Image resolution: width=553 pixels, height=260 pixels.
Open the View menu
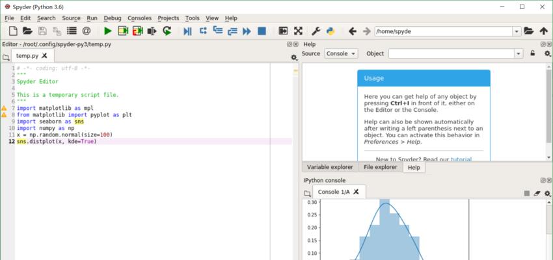click(x=212, y=18)
